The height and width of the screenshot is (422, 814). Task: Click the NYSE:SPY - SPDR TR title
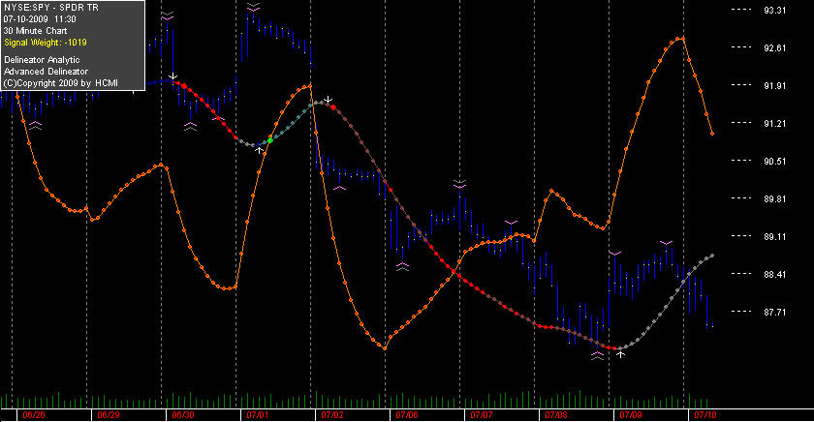coord(50,8)
